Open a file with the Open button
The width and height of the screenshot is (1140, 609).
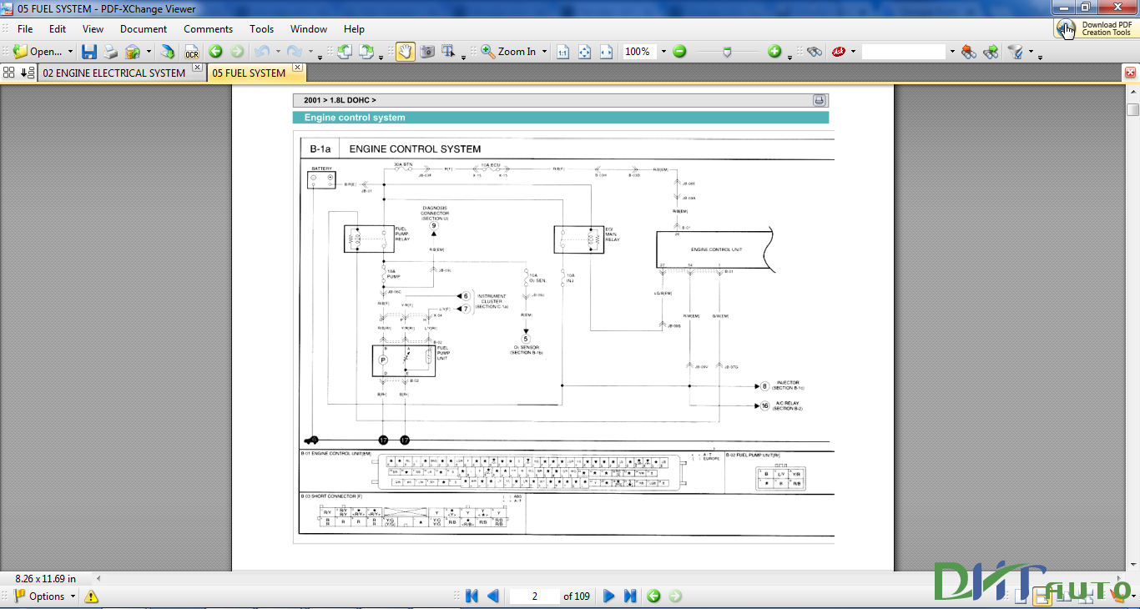click(37, 52)
